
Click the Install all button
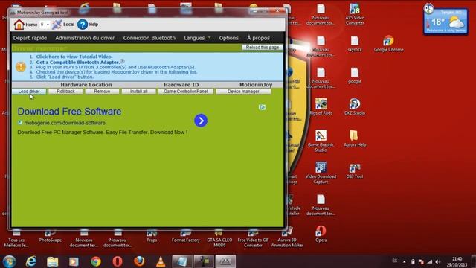click(x=139, y=91)
